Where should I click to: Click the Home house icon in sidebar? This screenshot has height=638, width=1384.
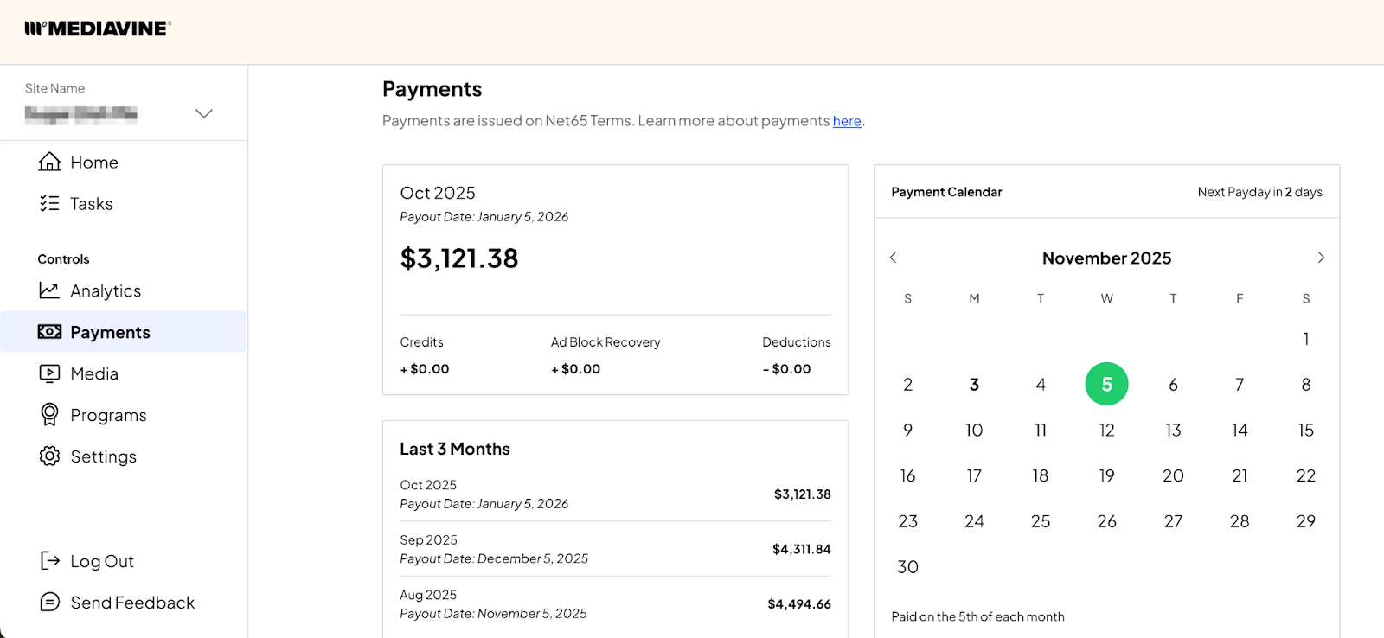tap(49, 162)
